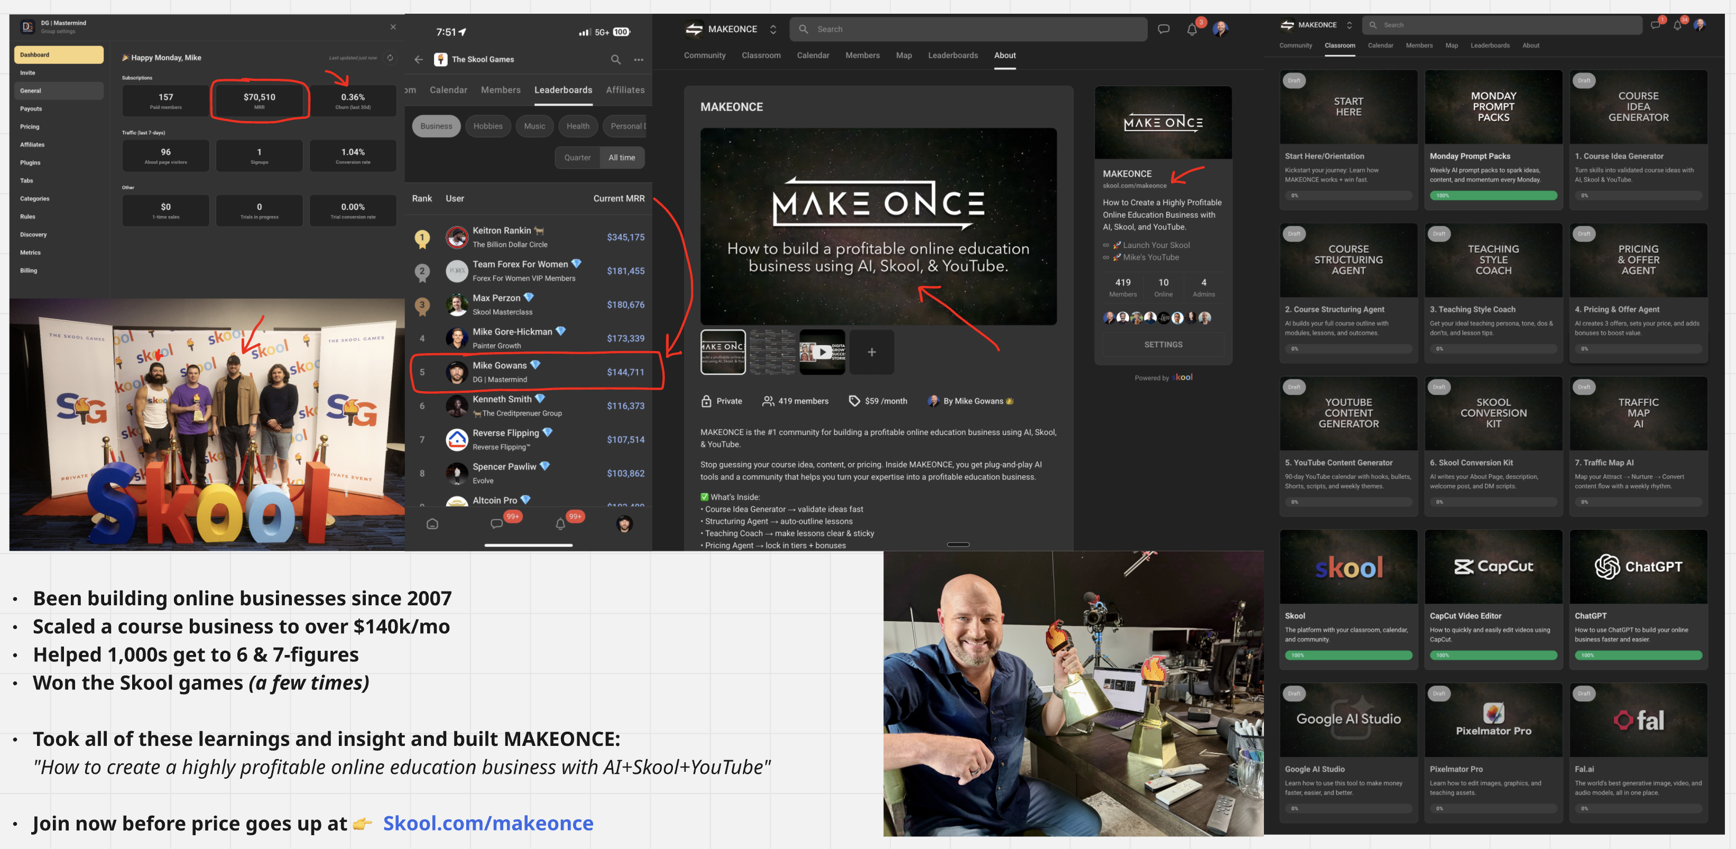Select All time in the leaderboard period toggle
The image size is (1736, 849).
tap(621, 158)
